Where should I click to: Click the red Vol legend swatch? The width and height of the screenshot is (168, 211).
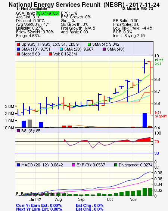pyautogui.click(x=50, y=54)
